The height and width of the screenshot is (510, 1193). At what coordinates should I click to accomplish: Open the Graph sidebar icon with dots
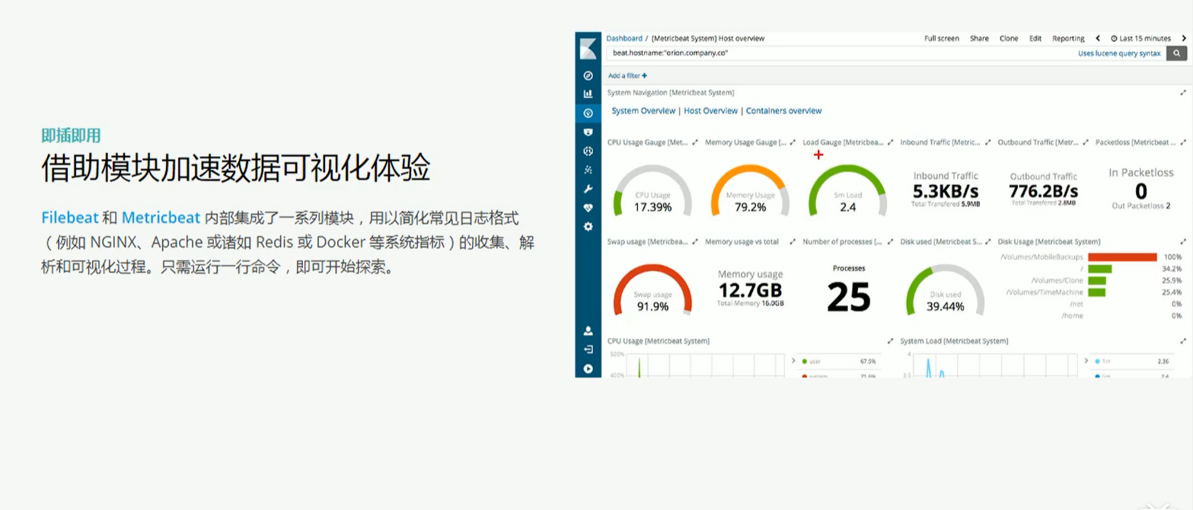click(x=588, y=169)
